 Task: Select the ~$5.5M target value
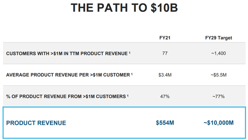pyautogui.click(x=219, y=75)
